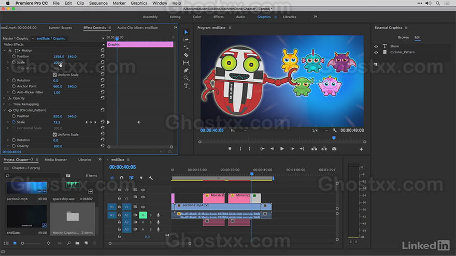Show more workspaces chevron
The width and height of the screenshot is (456, 256).
click(315, 17)
